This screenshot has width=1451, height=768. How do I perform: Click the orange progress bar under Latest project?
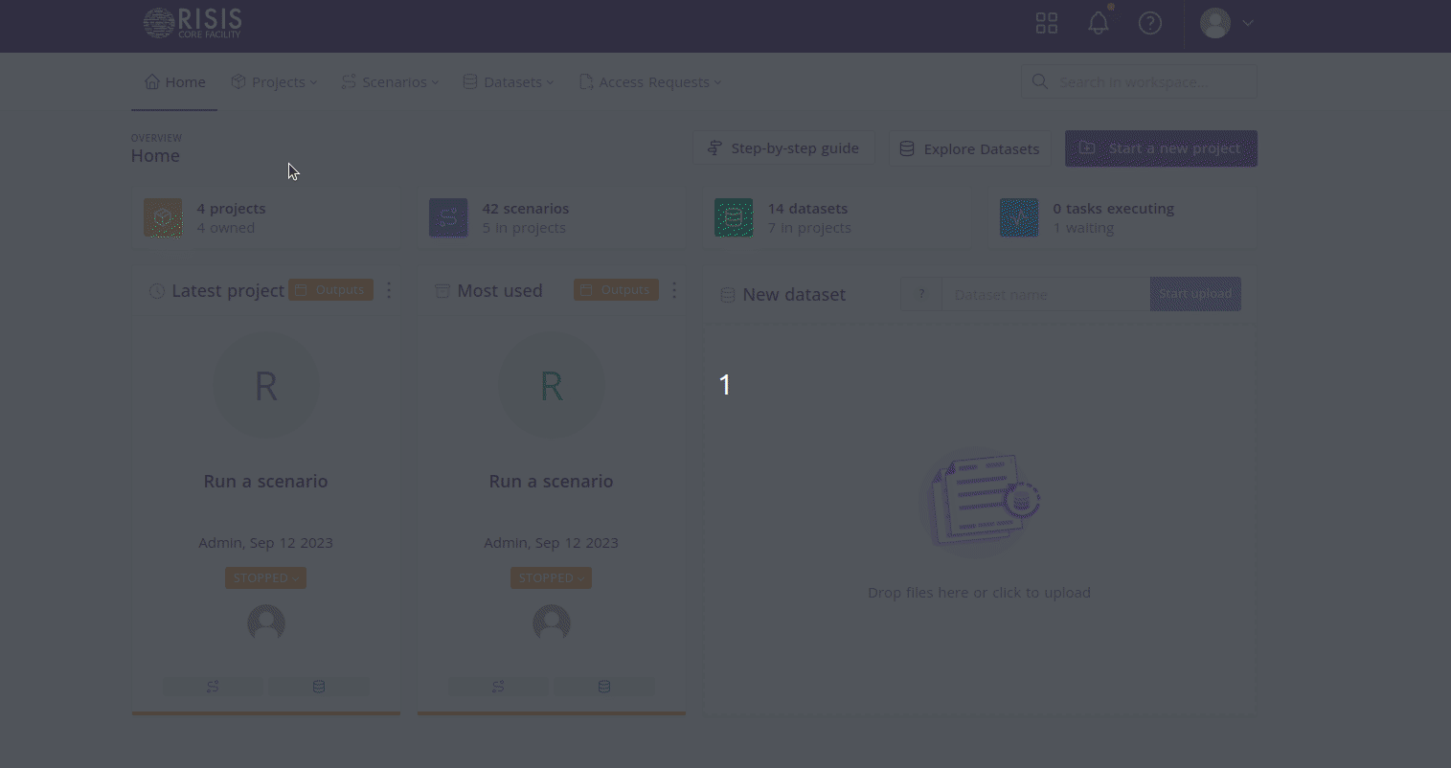[x=265, y=713]
